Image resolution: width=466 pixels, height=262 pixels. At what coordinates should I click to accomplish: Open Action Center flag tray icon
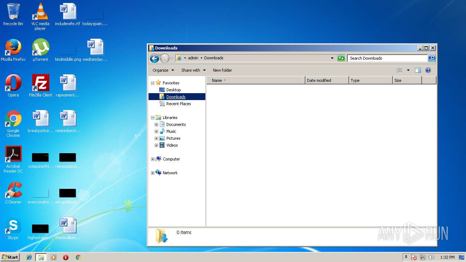[x=414, y=257]
